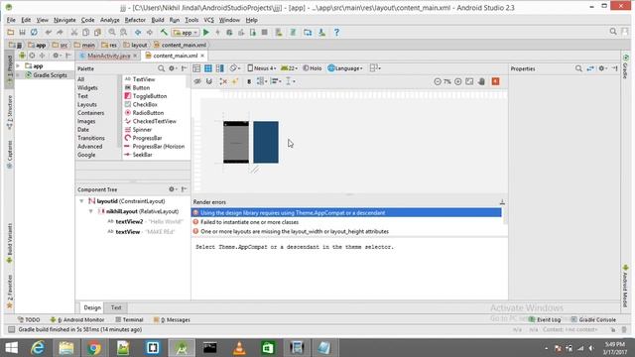The width and height of the screenshot is (635, 357).
Task: Clear all constraints icon
Action: [223, 81]
